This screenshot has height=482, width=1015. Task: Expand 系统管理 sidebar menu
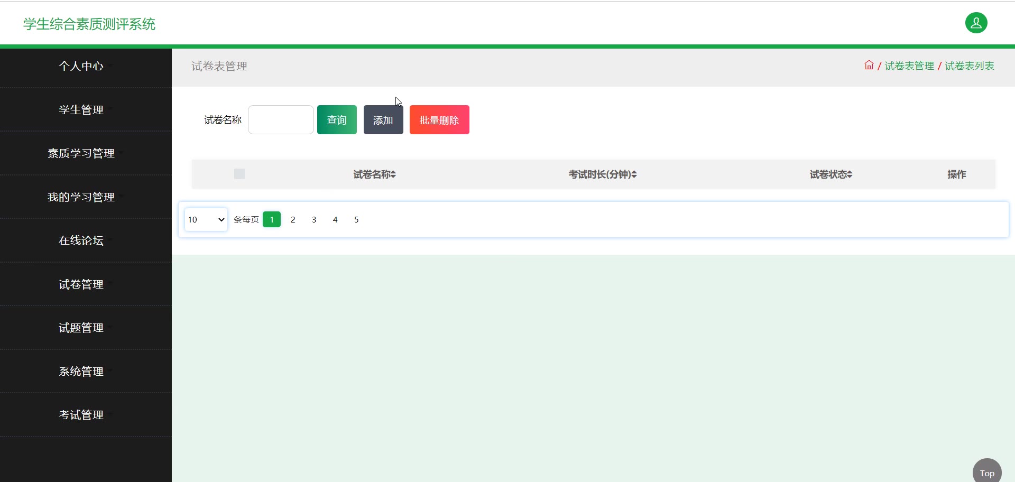86,372
